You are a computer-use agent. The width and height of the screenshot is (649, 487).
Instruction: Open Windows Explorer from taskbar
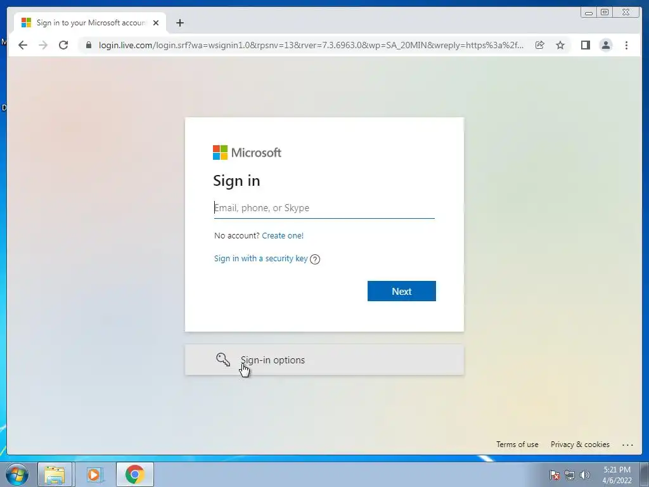click(55, 474)
